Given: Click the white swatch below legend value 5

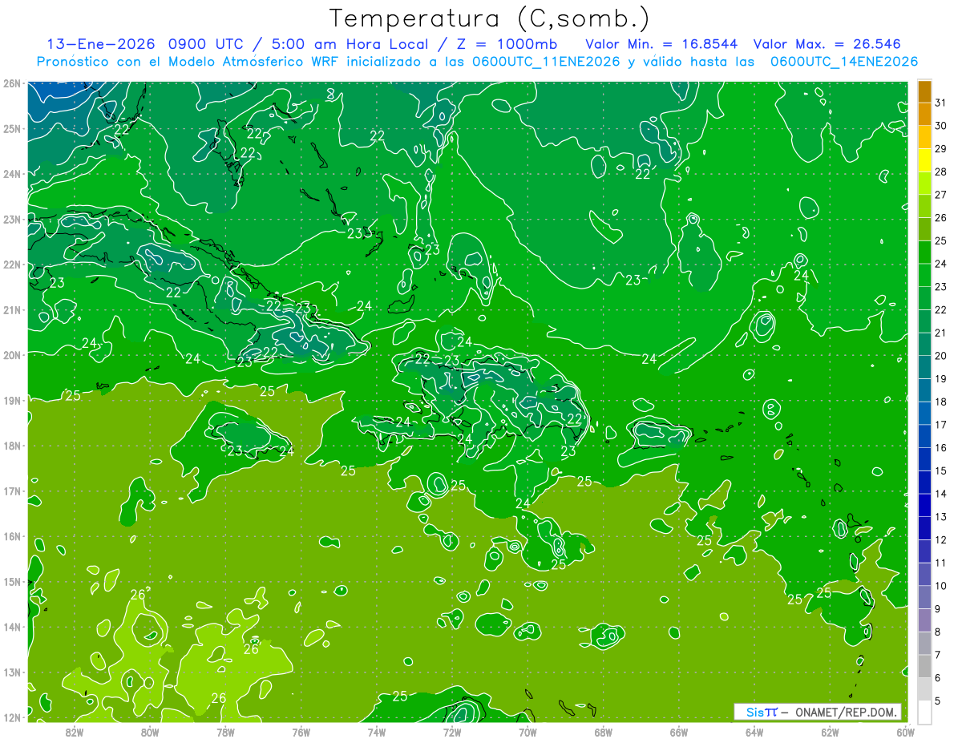Looking at the screenshot, I should click(924, 712).
